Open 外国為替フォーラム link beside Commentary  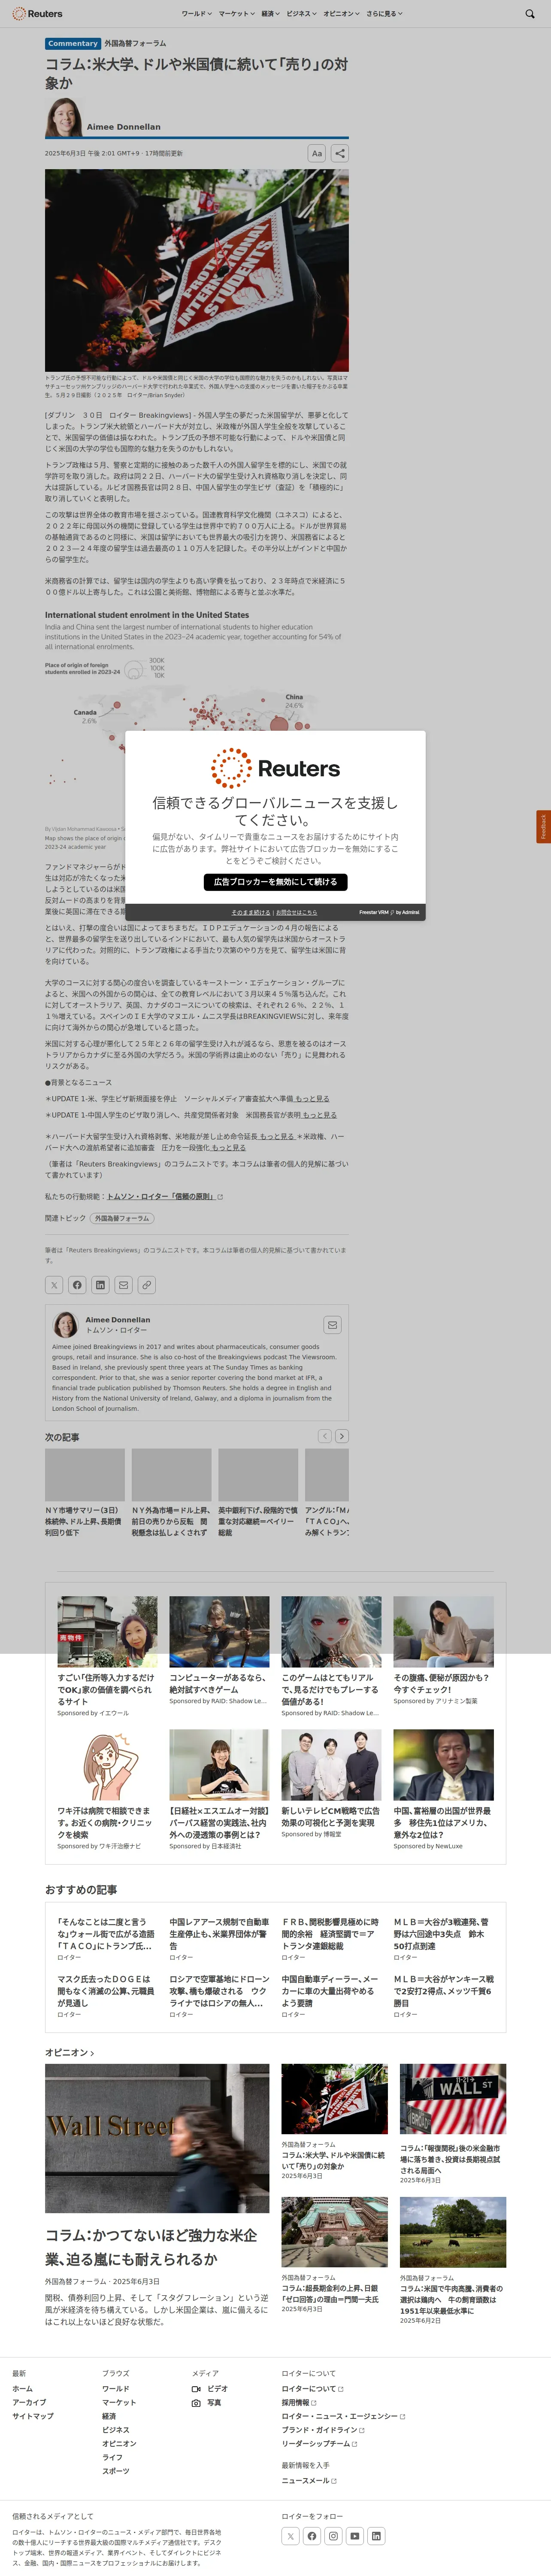click(135, 43)
